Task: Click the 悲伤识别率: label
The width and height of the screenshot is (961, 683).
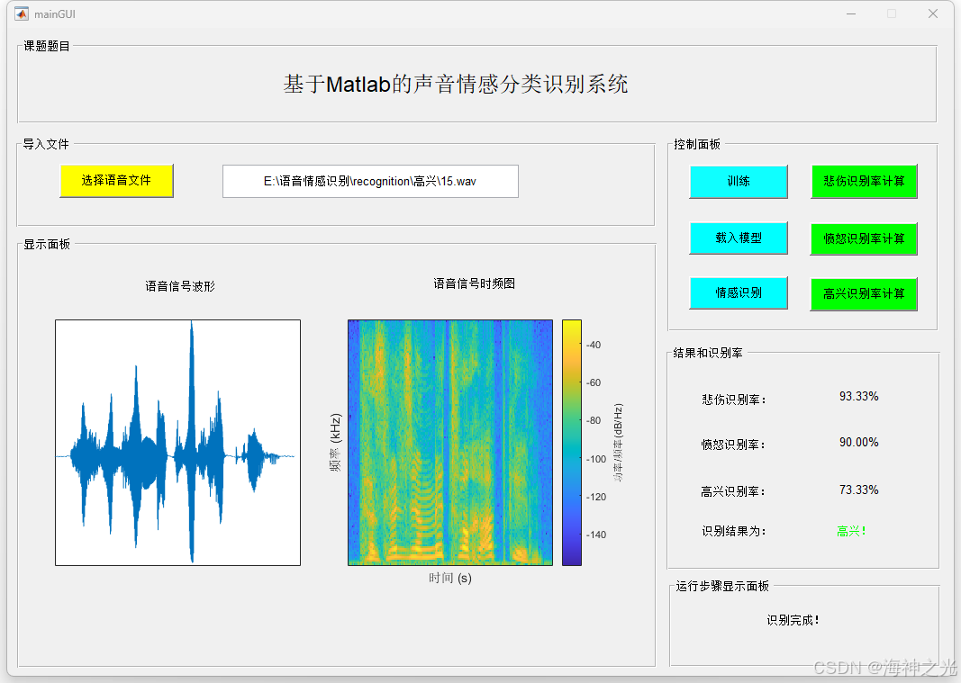Action: [x=734, y=400]
